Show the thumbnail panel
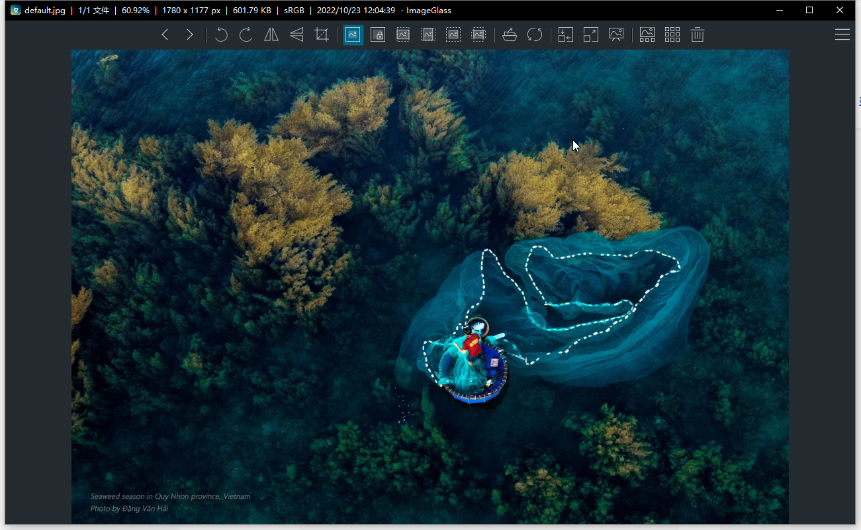 (x=647, y=35)
